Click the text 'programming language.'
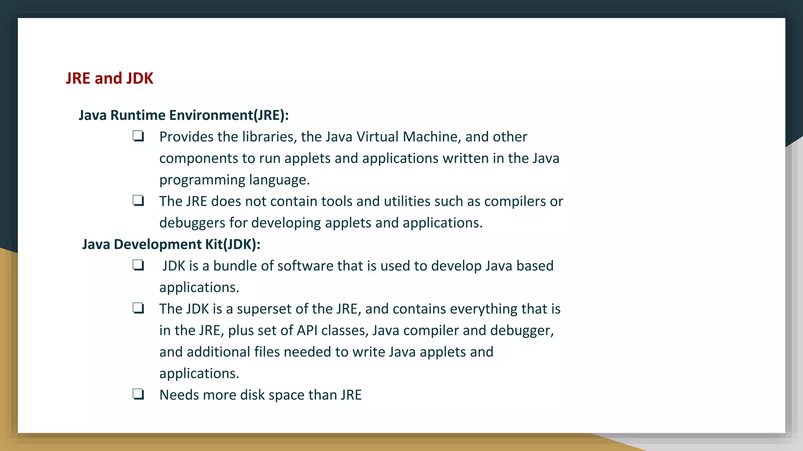Viewport: 803px width, 451px height. [234, 180]
